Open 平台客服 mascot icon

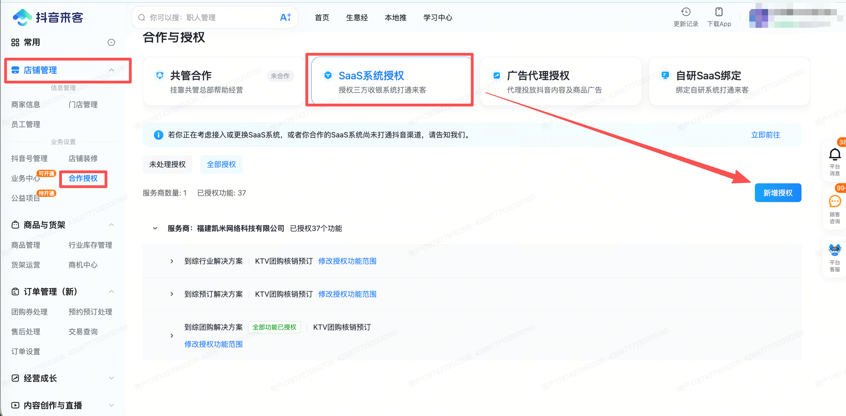pos(835,250)
